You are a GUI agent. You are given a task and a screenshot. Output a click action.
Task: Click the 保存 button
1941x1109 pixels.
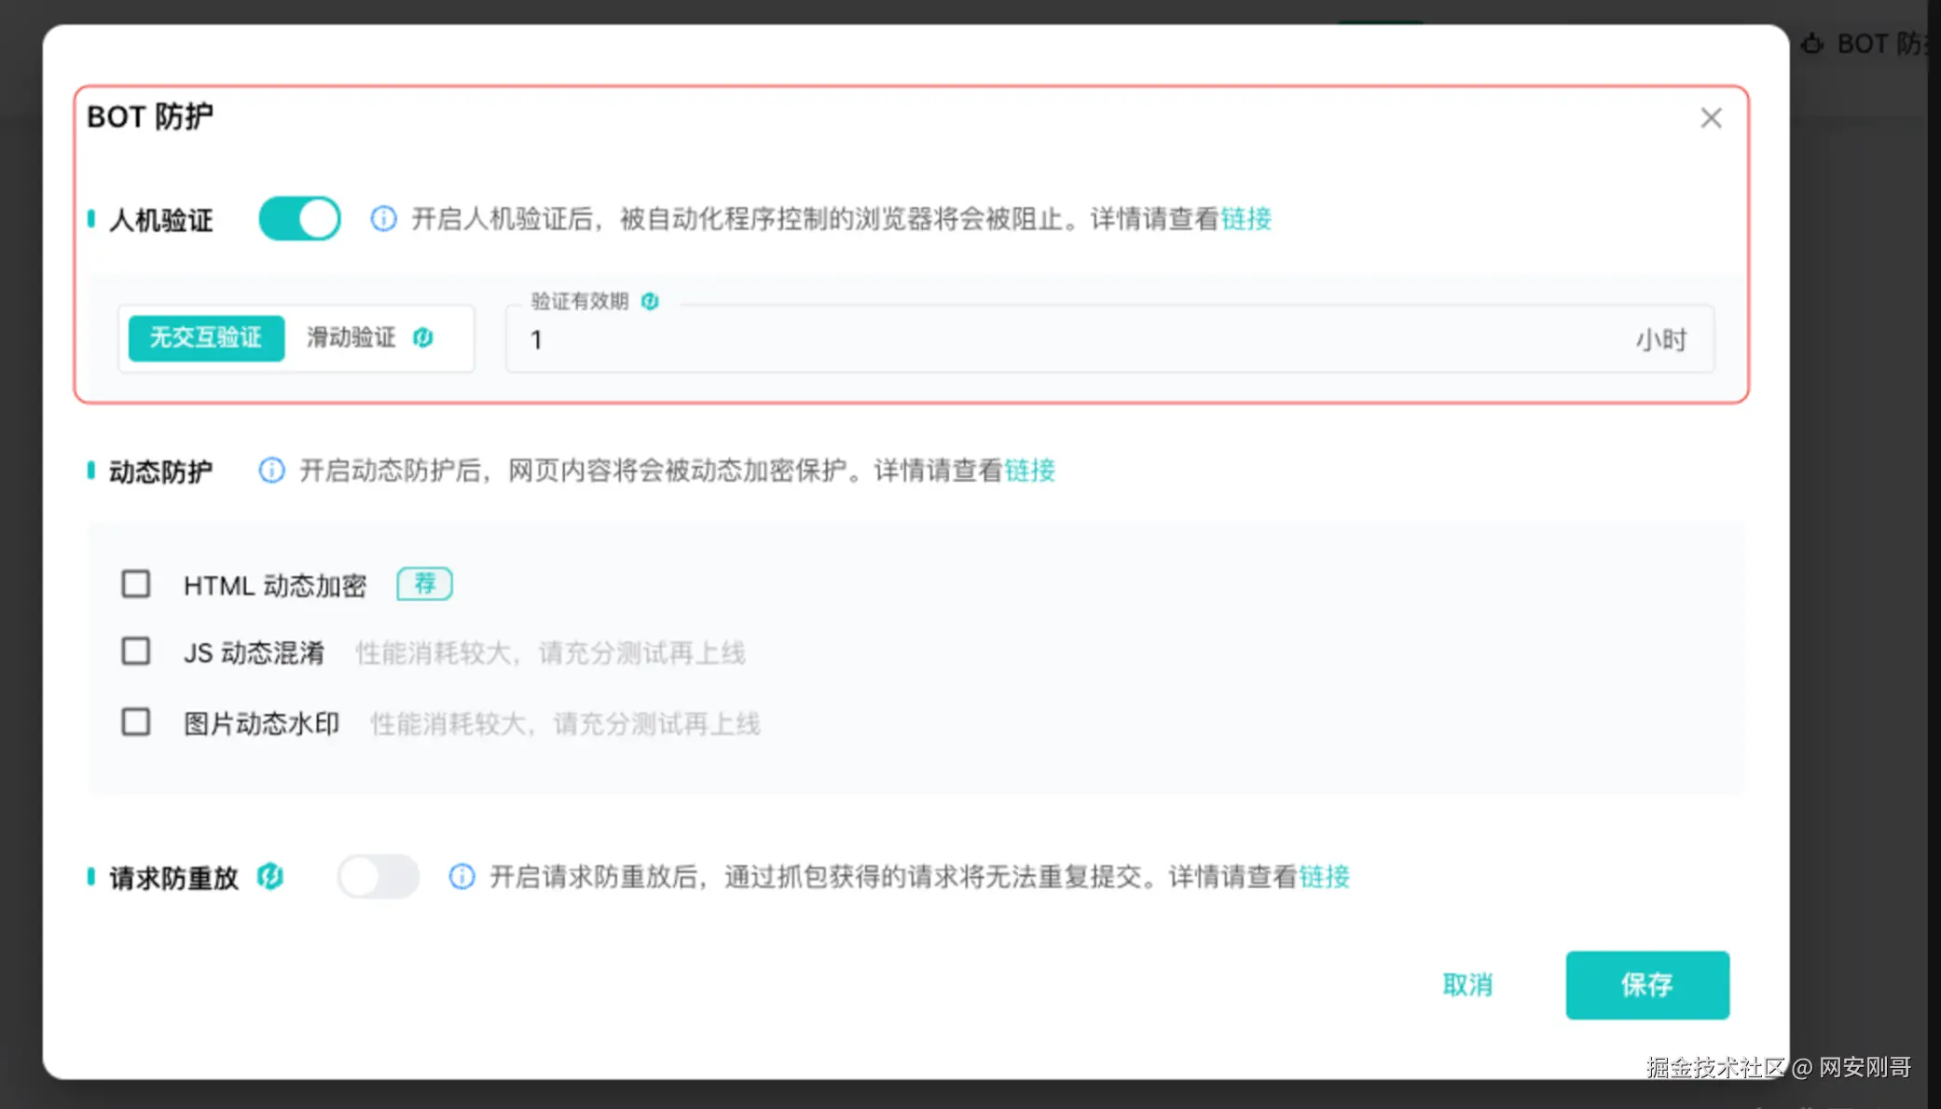point(1646,985)
